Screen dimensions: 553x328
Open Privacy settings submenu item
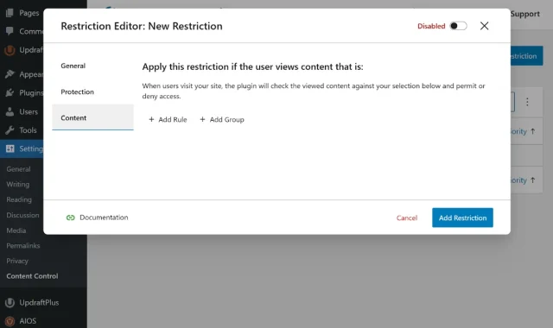pyautogui.click(x=17, y=261)
